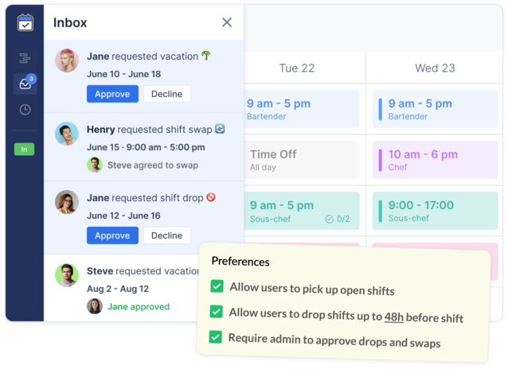The image size is (508, 369).
Task: Open the inbox icon with notification badge
Action: 25,84
